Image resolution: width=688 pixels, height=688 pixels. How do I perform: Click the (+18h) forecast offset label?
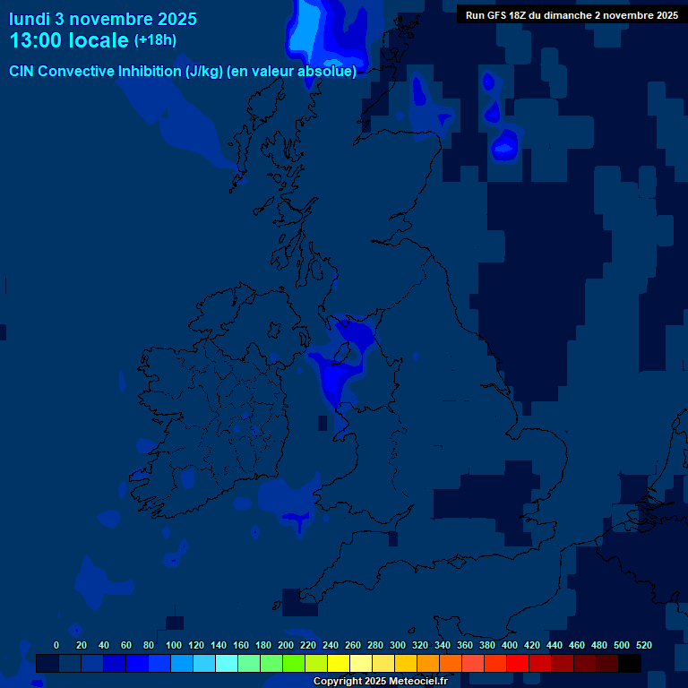[155, 41]
